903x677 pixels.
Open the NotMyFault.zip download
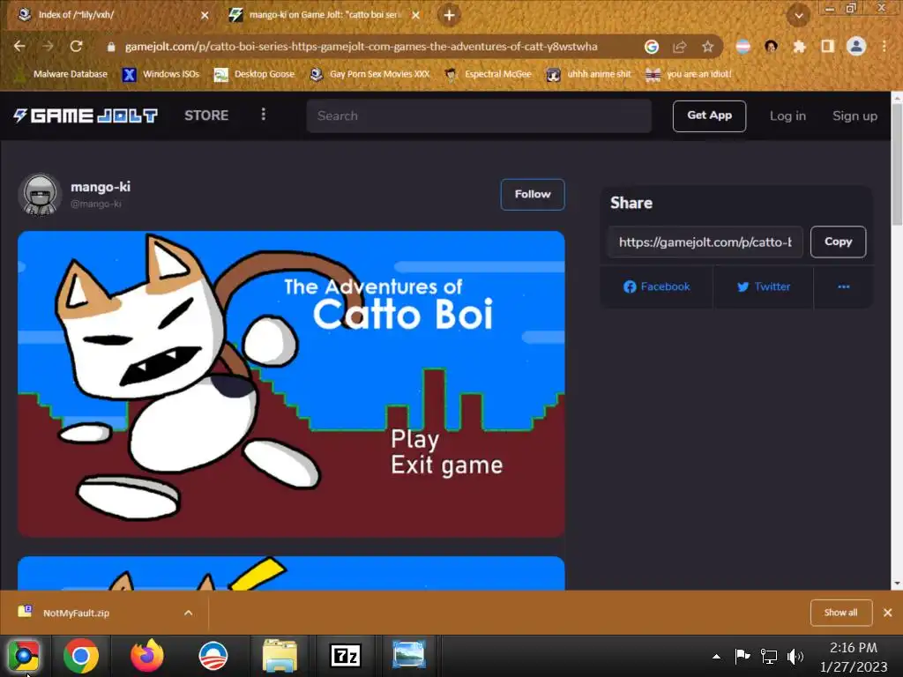coord(76,613)
